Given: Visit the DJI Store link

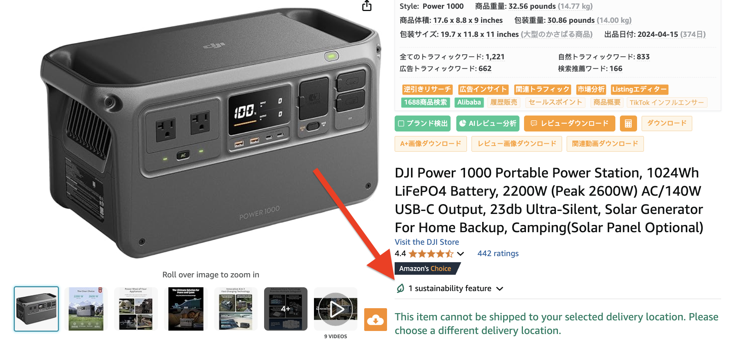Looking at the screenshot, I should (427, 242).
